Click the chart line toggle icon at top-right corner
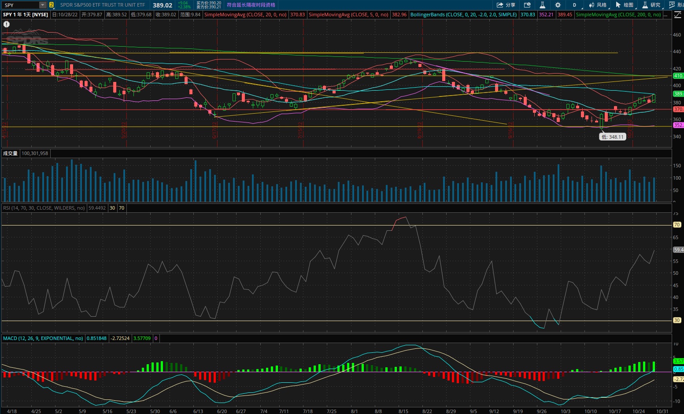This screenshot has width=684, height=414. point(678,15)
